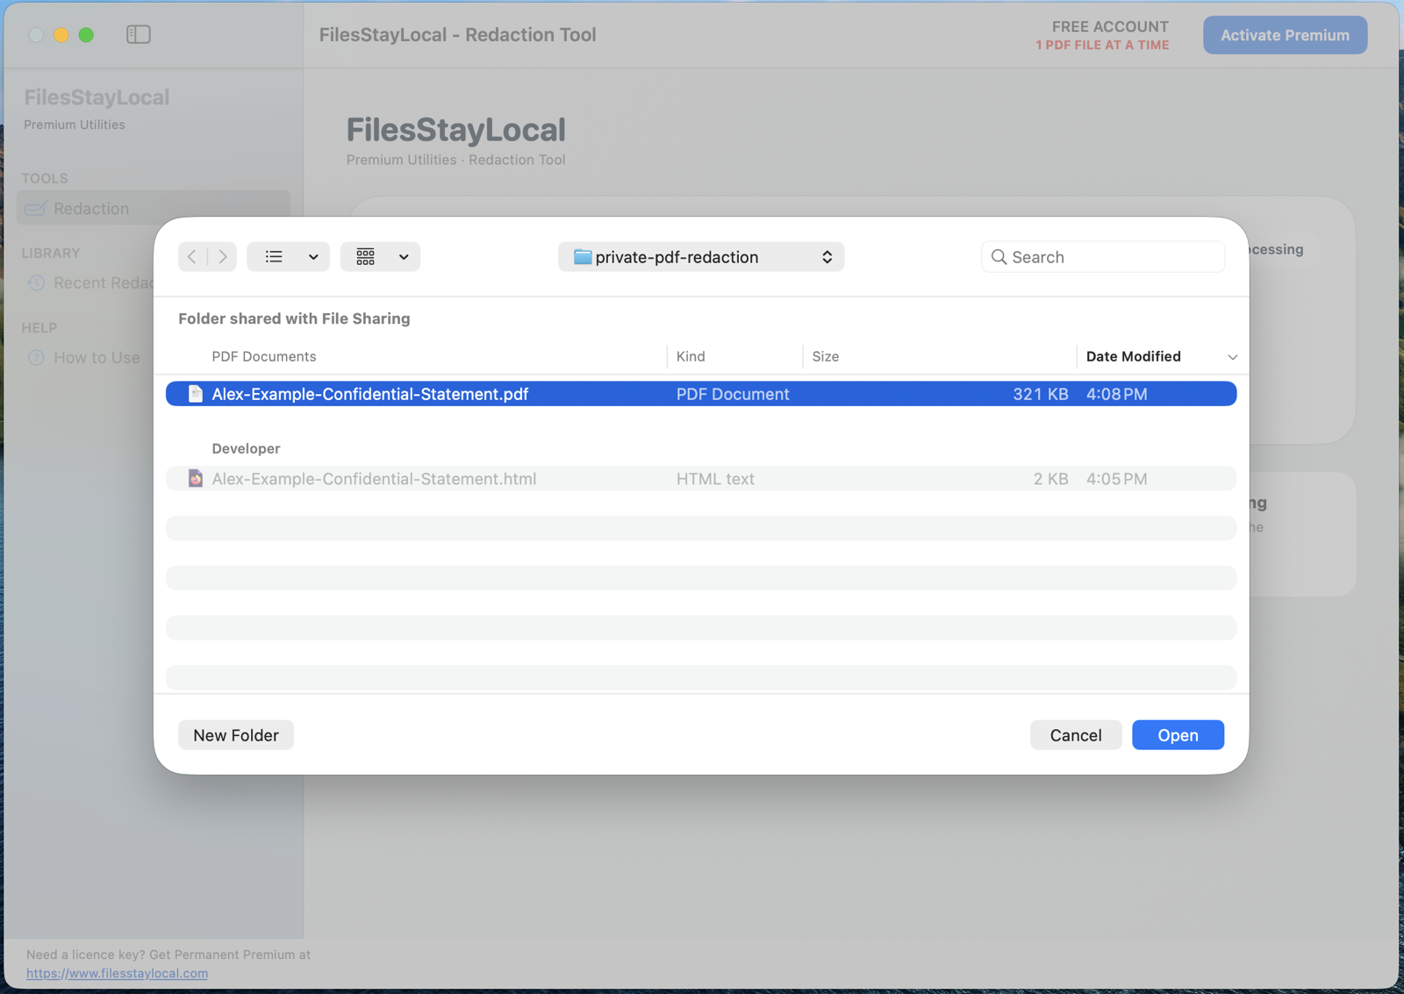This screenshot has height=994, width=1404.
Task: Open the private-pdf-redaction folder popup
Action: pyautogui.click(x=701, y=257)
